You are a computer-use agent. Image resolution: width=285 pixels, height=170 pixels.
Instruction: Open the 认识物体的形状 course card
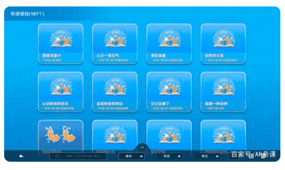[x=61, y=92]
